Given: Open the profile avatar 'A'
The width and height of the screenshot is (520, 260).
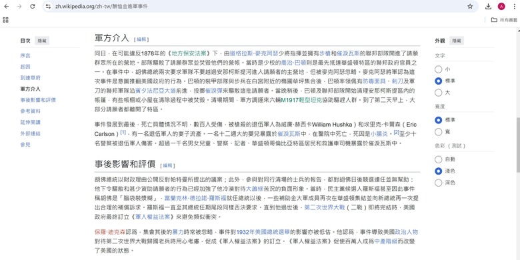Looking at the screenshot, I should 501,6.
